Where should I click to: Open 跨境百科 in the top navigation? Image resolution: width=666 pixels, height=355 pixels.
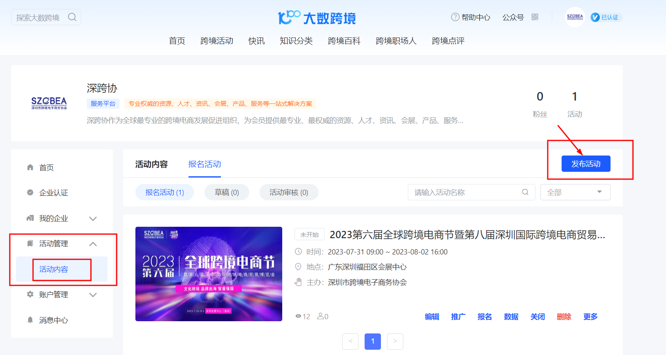click(344, 41)
